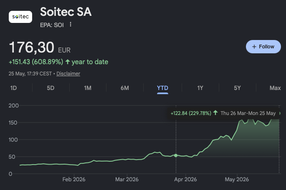Click the 150 y-axis label

pos(13,122)
